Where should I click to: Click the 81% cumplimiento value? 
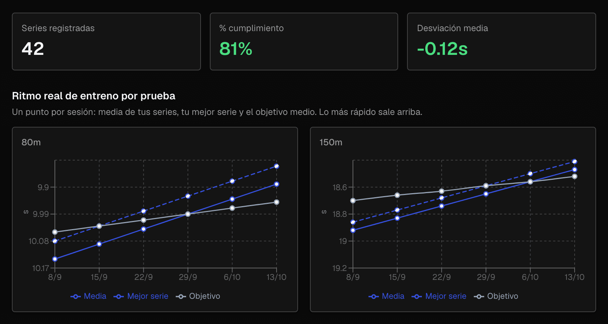coord(236,49)
